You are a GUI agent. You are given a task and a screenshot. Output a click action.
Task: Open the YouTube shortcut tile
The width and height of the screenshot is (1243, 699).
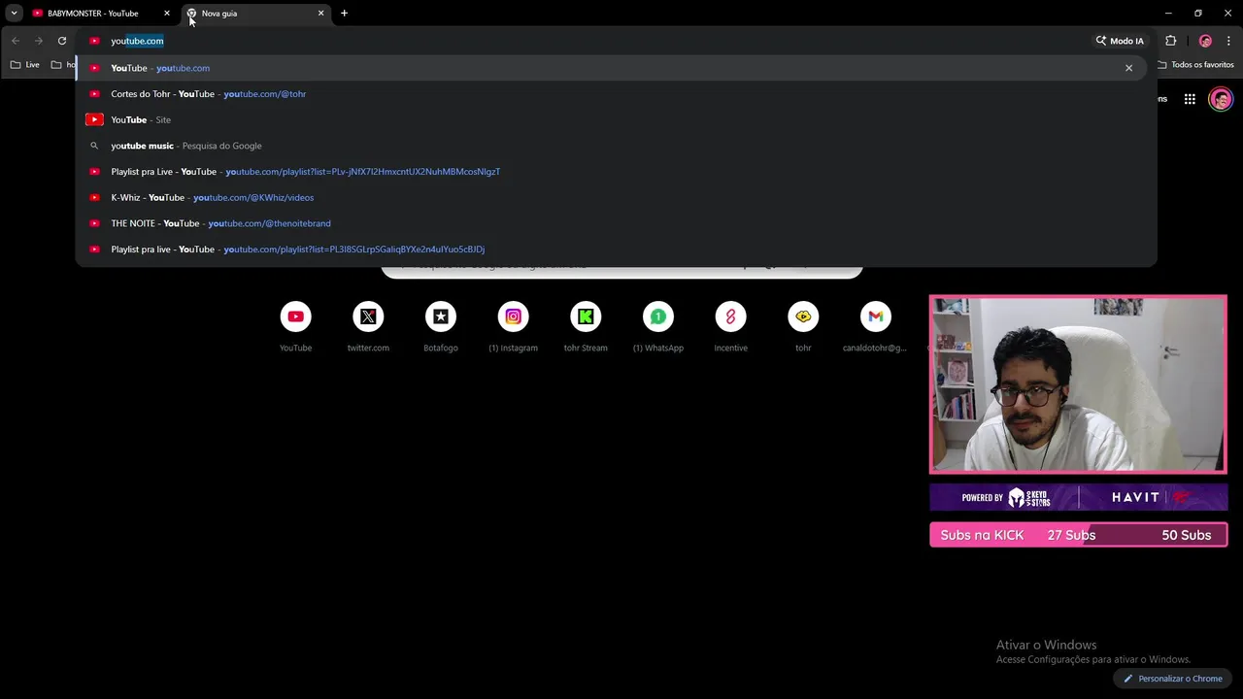pos(295,326)
